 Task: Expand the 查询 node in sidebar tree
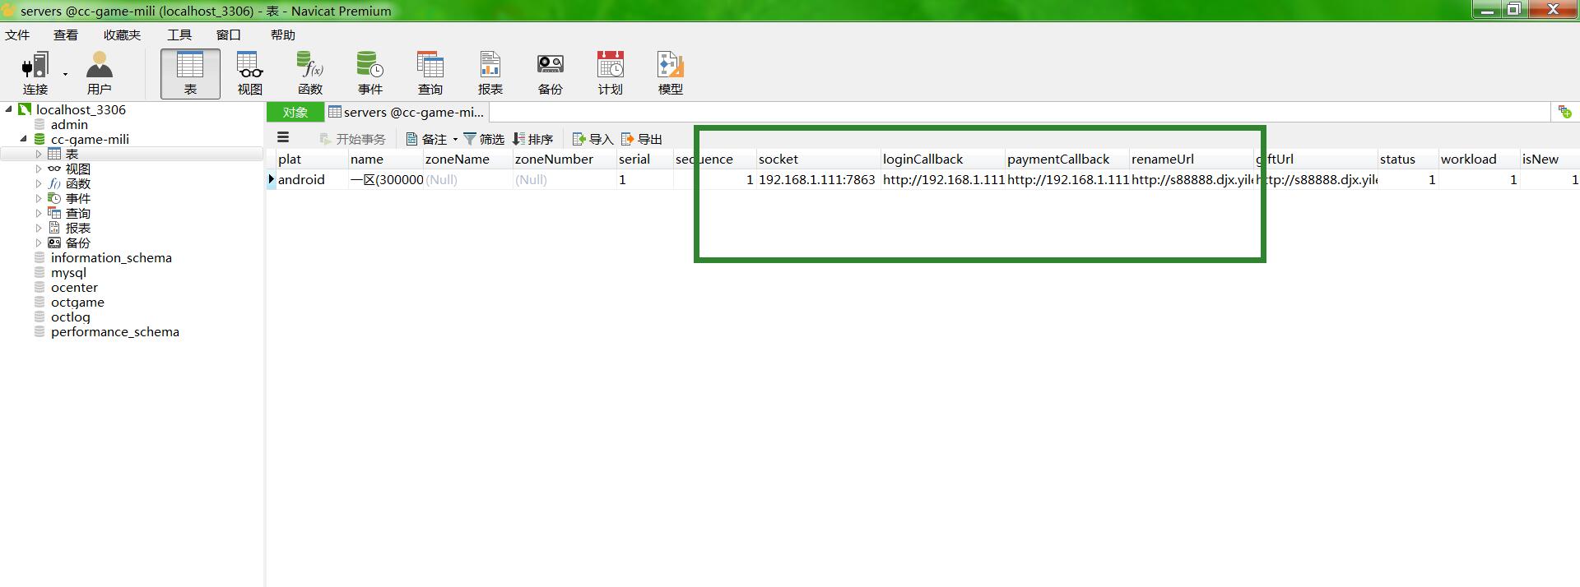[38, 213]
